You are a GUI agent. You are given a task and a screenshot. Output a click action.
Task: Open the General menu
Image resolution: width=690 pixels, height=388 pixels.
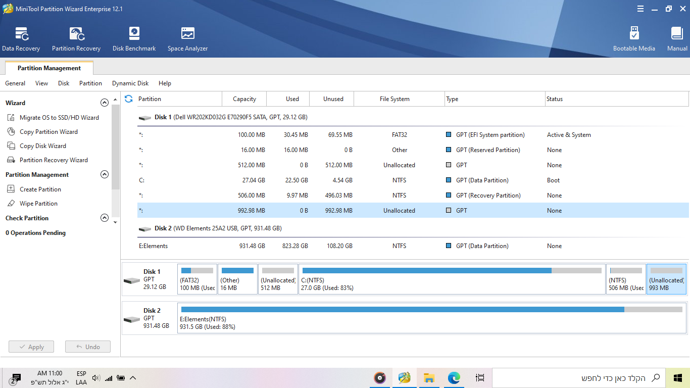pyautogui.click(x=15, y=83)
